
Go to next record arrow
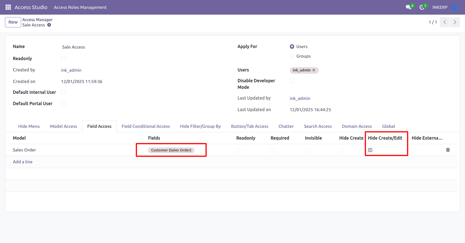(x=455, y=22)
